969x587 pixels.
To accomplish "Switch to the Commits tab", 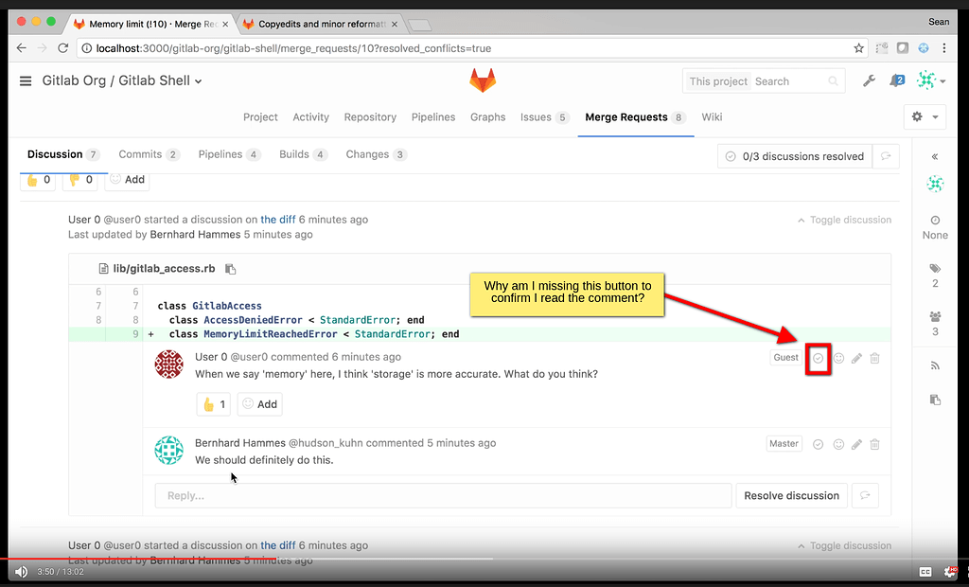I will click(x=140, y=153).
